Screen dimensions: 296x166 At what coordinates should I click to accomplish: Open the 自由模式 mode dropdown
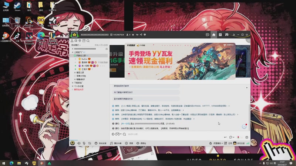click(76, 45)
